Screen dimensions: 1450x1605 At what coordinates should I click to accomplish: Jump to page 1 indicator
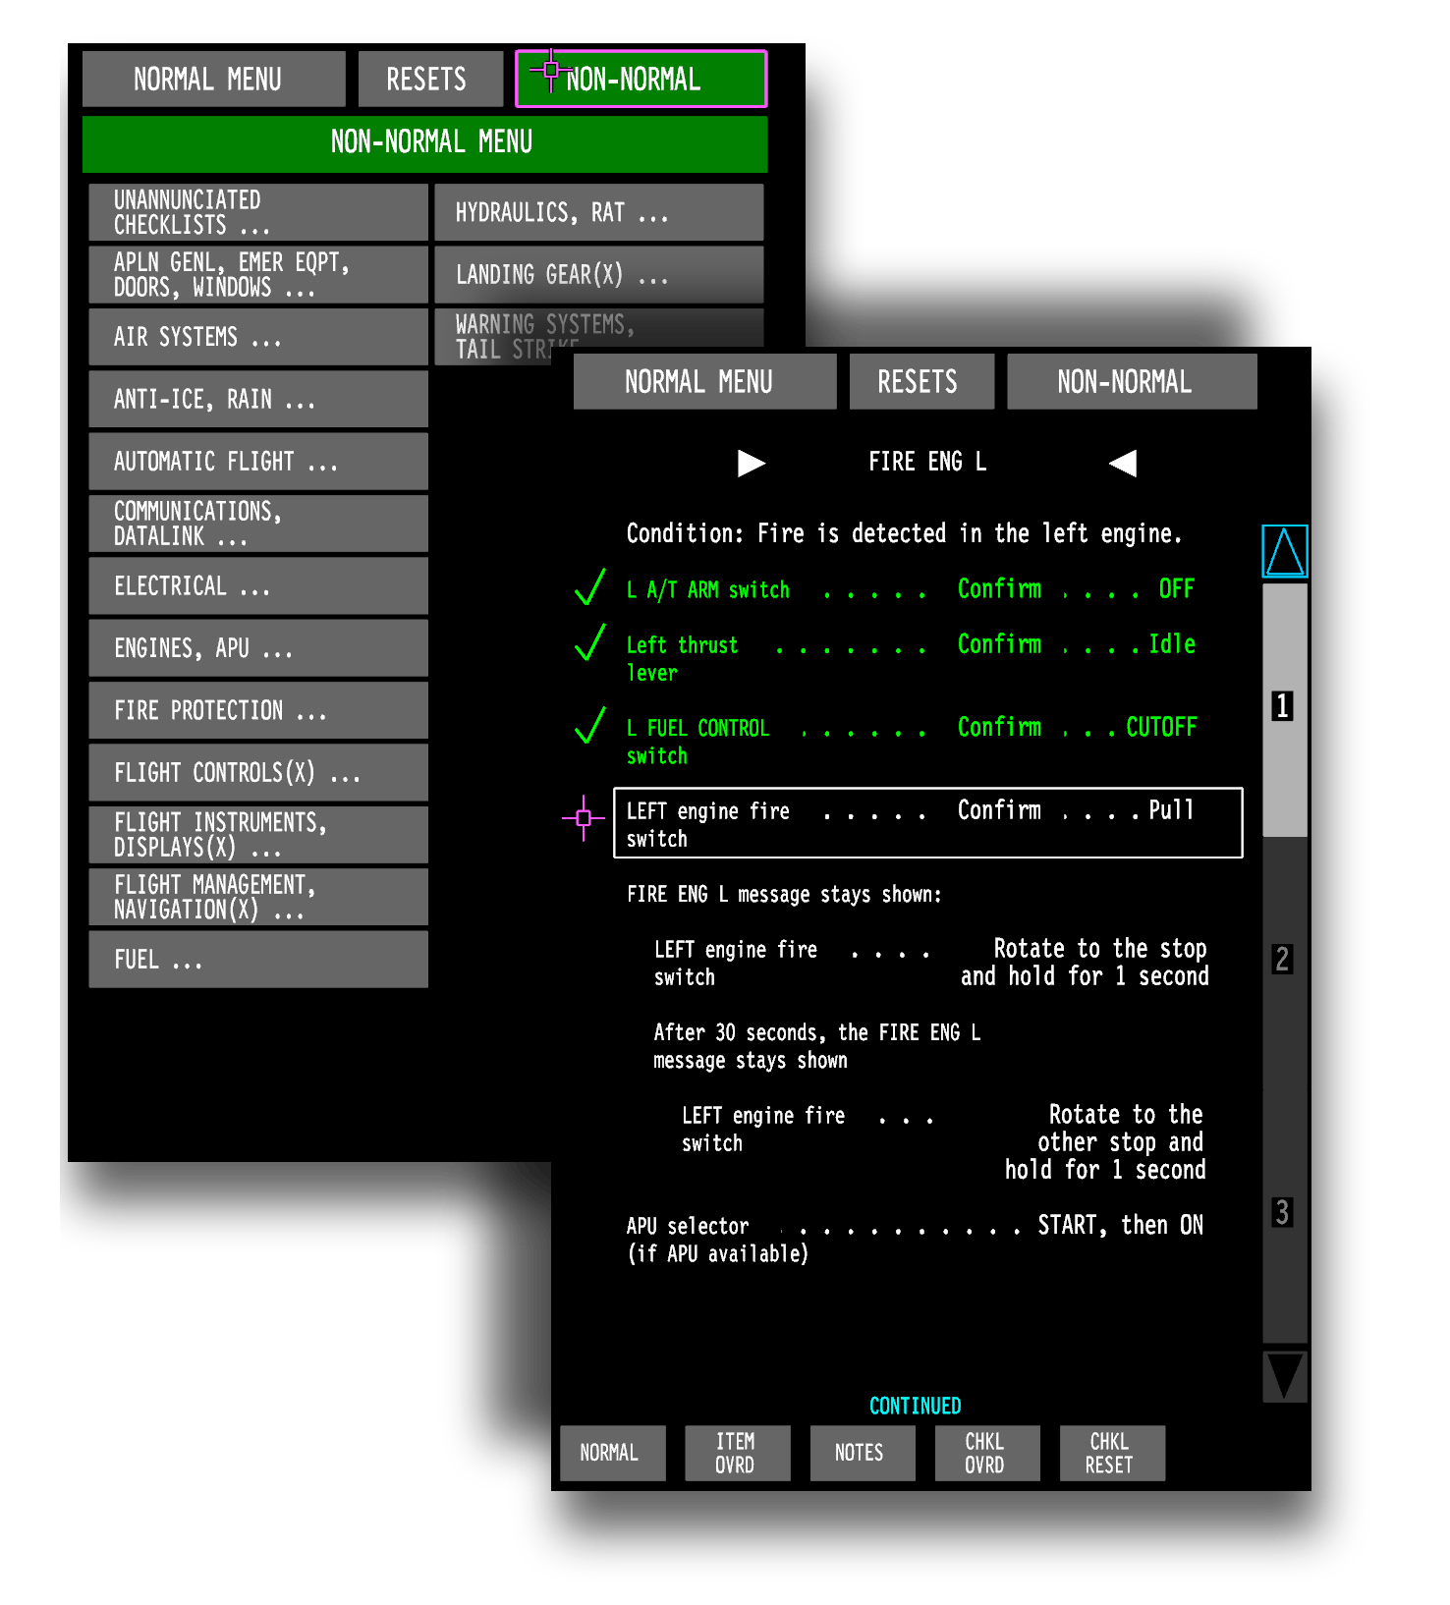pos(1282,706)
